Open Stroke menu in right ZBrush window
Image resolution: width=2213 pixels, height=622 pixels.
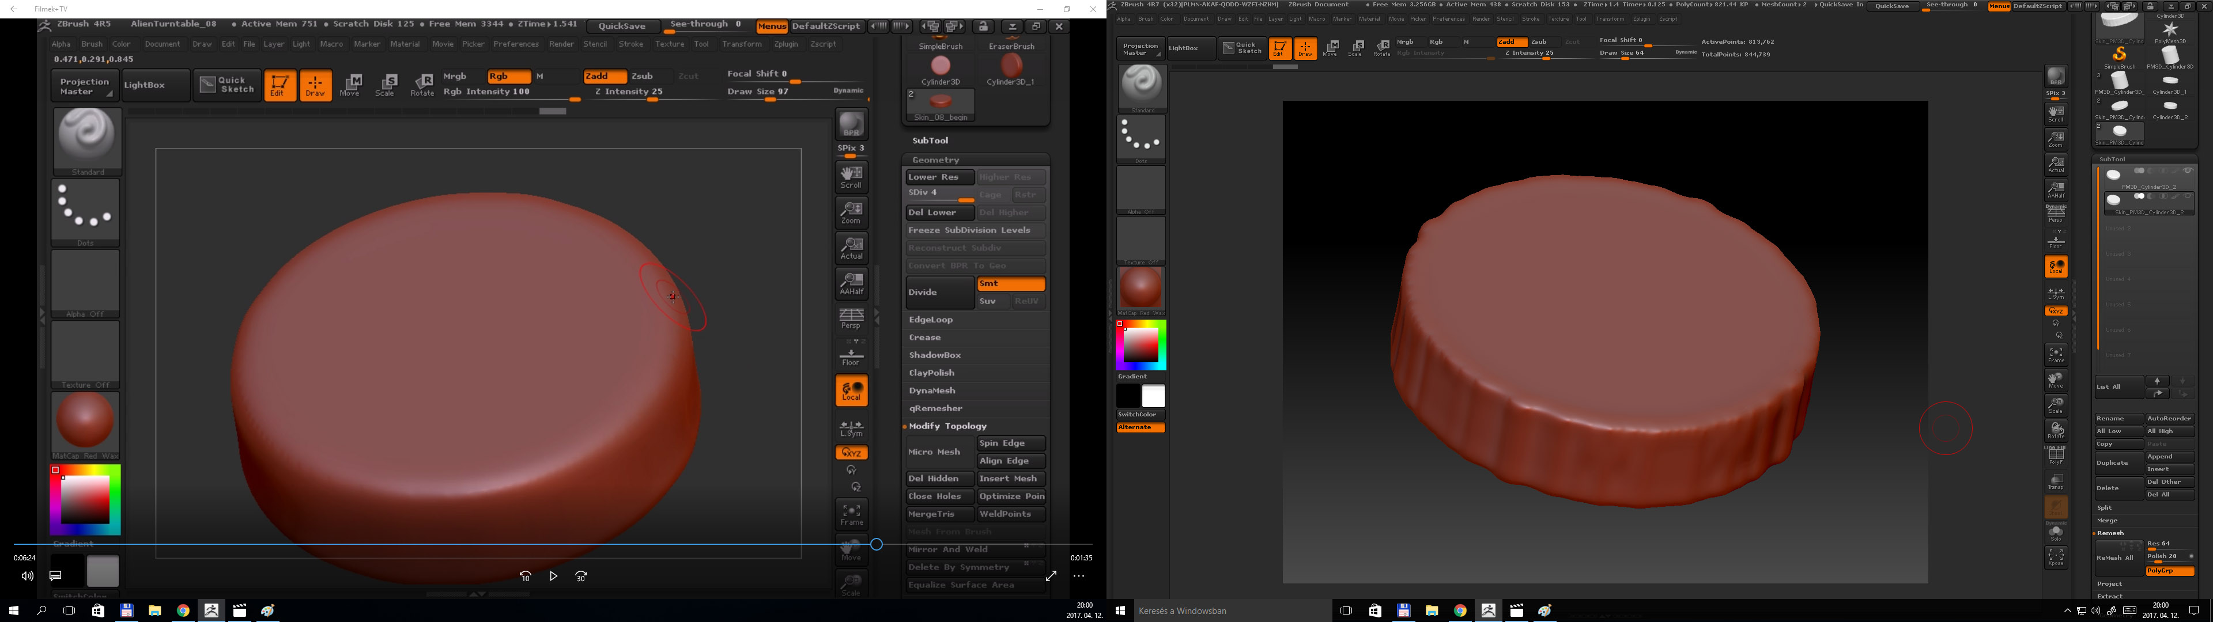(1531, 19)
